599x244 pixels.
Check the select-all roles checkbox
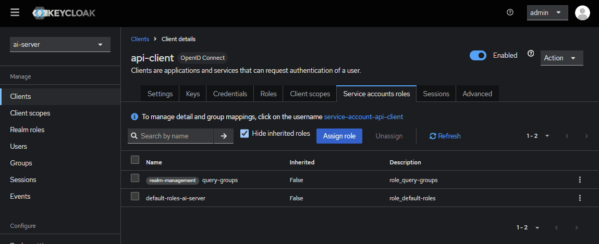pos(135,160)
